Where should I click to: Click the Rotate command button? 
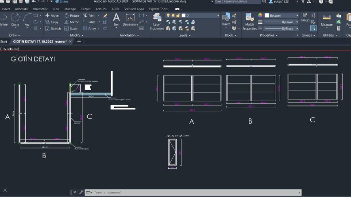[72, 15]
